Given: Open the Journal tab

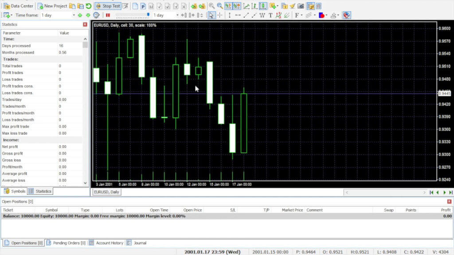Looking at the screenshot, I should click(x=137, y=243).
